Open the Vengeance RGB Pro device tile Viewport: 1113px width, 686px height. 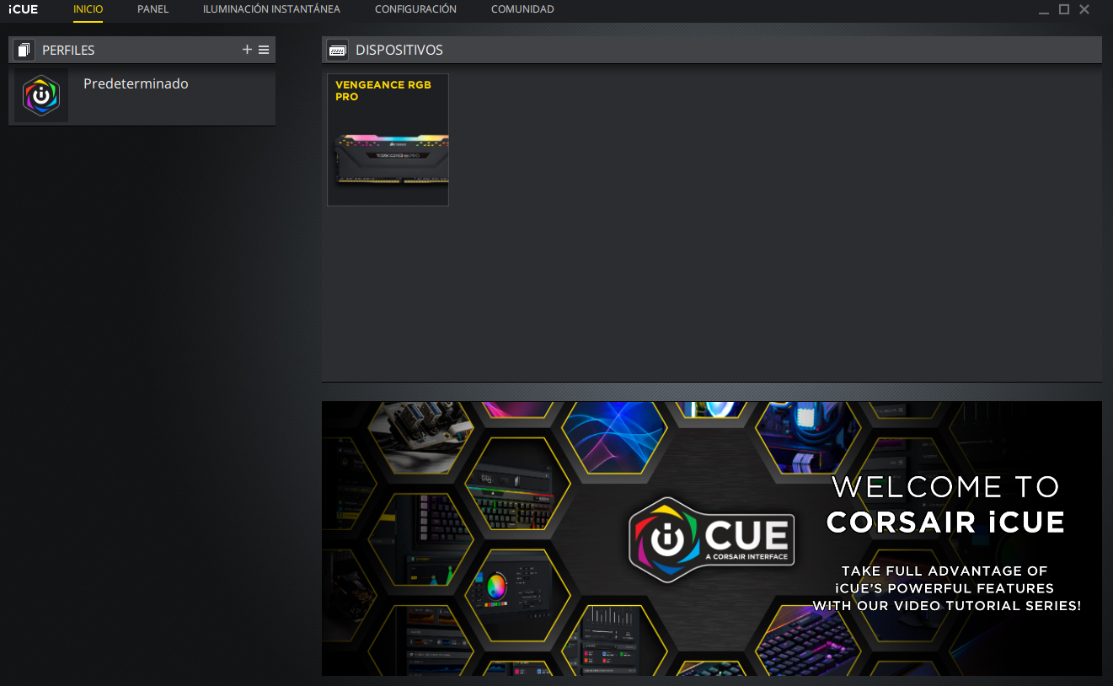tap(388, 140)
